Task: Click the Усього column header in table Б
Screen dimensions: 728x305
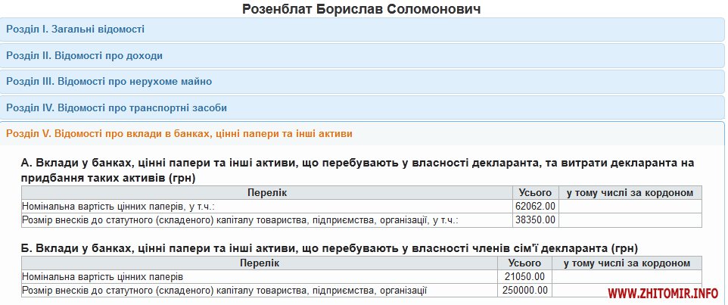Action: 524,263
